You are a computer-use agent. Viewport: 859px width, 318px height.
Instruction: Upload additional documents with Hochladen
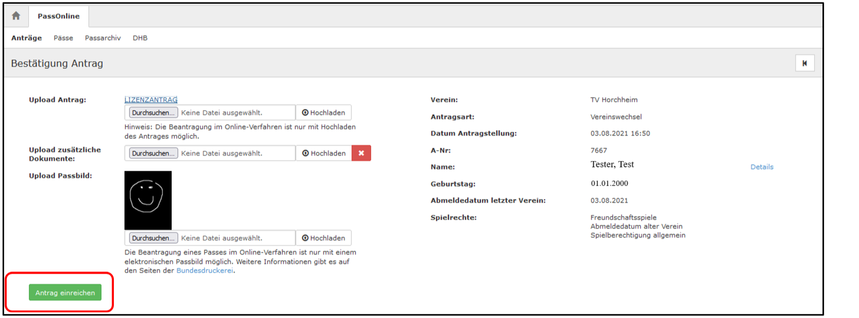(324, 153)
